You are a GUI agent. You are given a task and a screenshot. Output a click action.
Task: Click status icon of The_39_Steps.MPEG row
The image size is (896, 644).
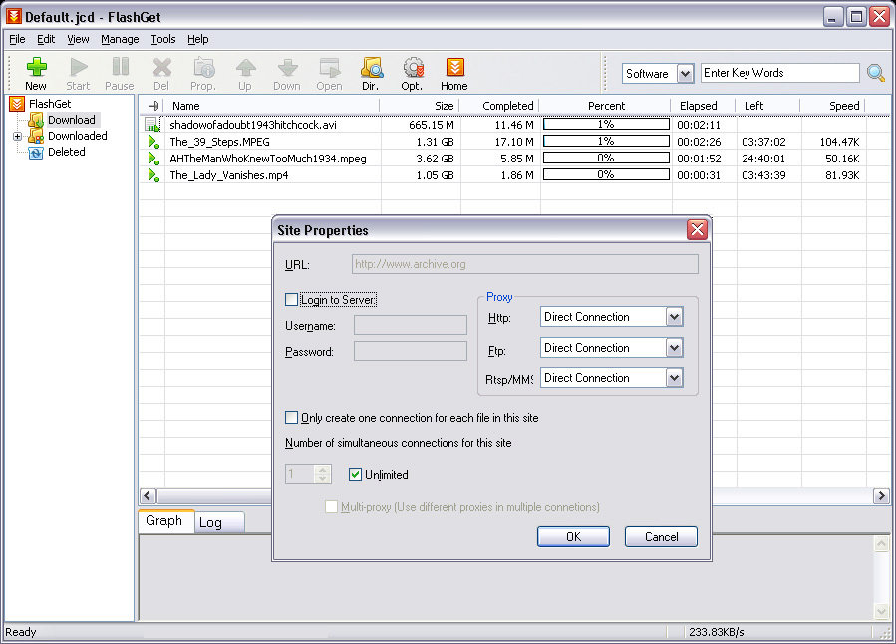tap(153, 142)
